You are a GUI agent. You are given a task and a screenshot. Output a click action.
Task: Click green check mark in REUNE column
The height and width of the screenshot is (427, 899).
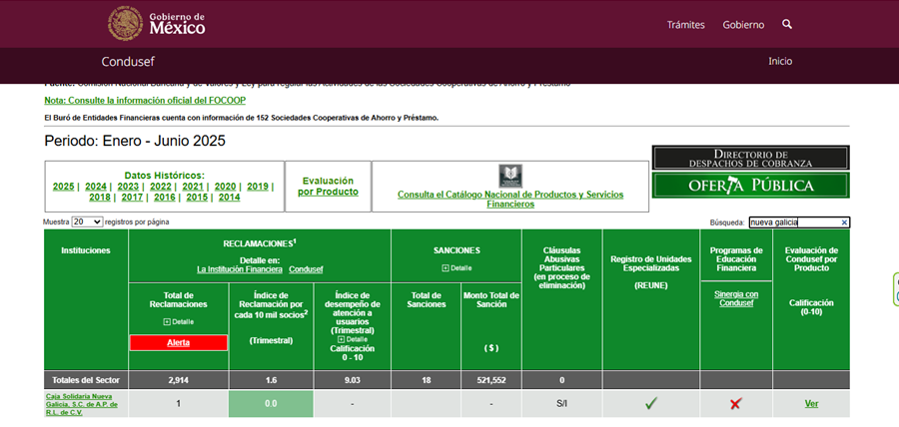click(650, 403)
